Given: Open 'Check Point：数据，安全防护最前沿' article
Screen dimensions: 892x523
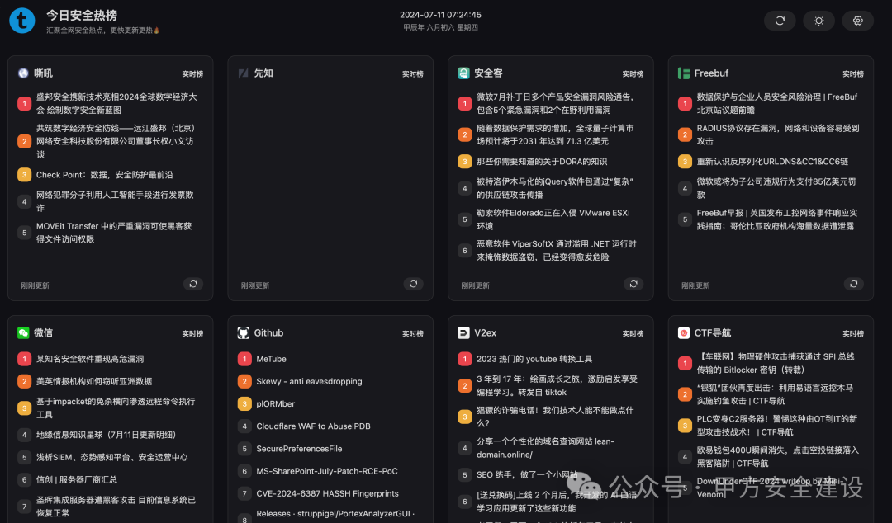Looking at the screenshot, I should click(x=105, y=175).
